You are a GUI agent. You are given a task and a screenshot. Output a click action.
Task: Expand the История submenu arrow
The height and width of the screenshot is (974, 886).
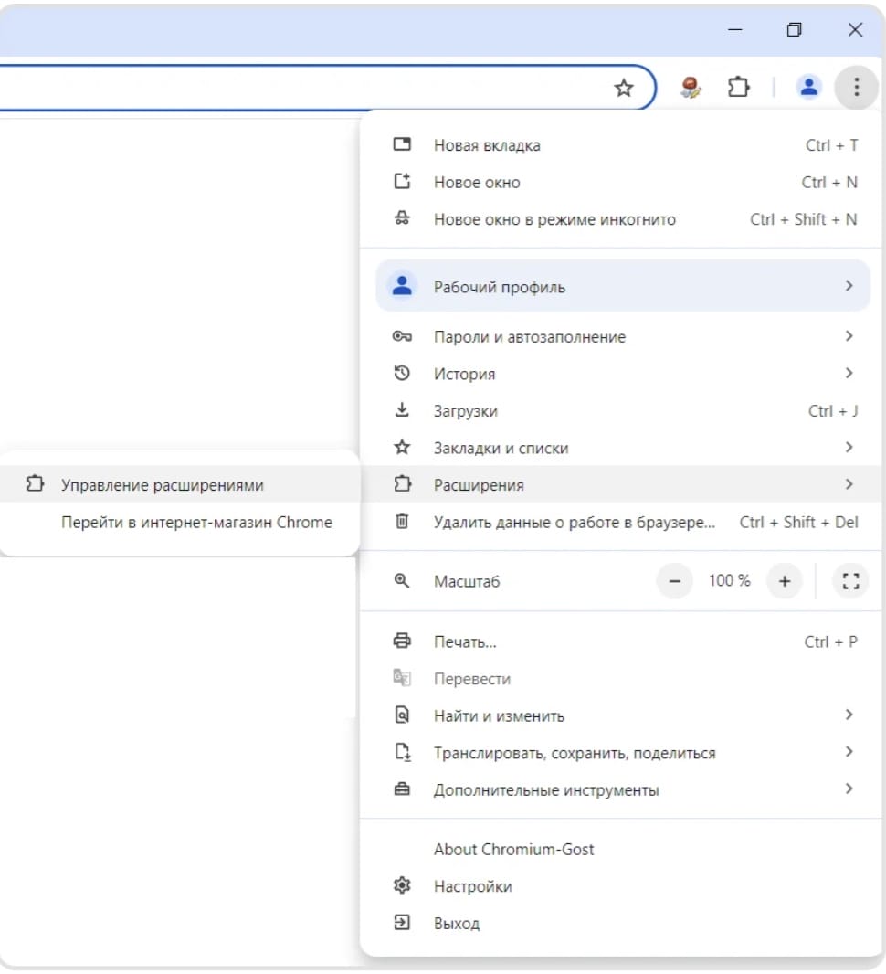tap(849, 374)
